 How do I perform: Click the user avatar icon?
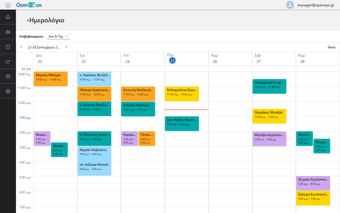coord(290,5)
